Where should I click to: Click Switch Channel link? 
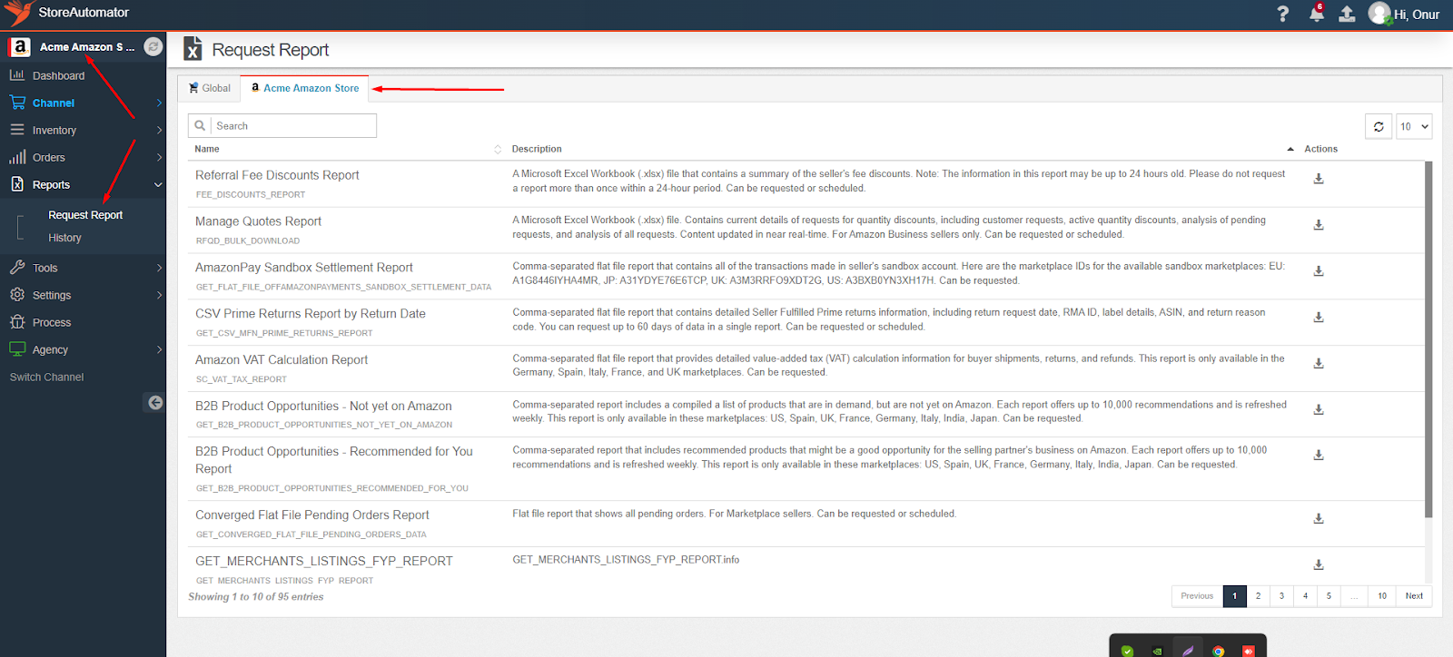[x=46, y=378]
